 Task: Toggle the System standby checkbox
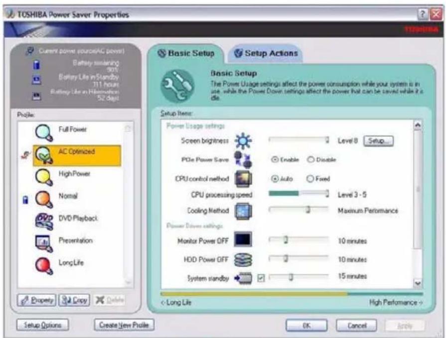(x=261, y=278)
